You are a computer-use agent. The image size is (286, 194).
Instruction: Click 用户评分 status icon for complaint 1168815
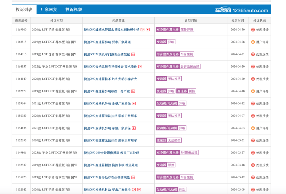pyautogui.click(x=253, y=42)
